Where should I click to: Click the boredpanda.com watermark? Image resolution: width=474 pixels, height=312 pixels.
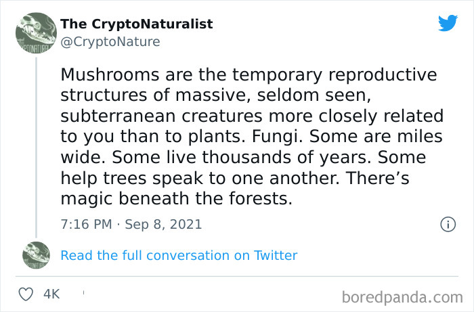click(402, 298)
